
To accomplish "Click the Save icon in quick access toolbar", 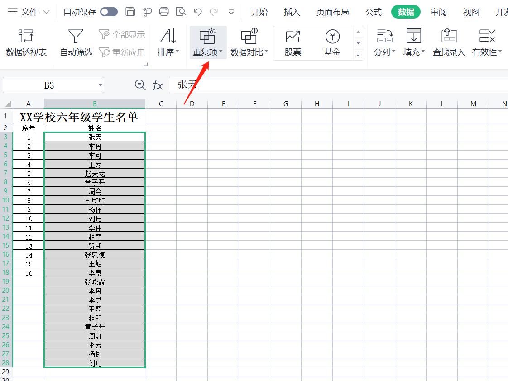I will tap(130, 12).
